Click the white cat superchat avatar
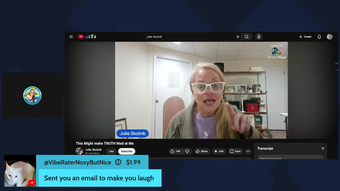 click(20, 171)
